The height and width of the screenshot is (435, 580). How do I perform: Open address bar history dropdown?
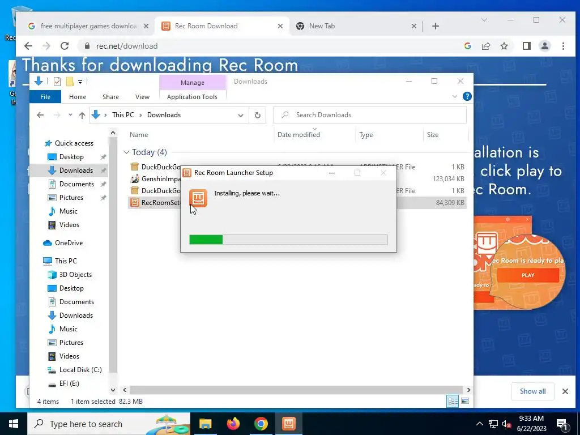[240, 115]
